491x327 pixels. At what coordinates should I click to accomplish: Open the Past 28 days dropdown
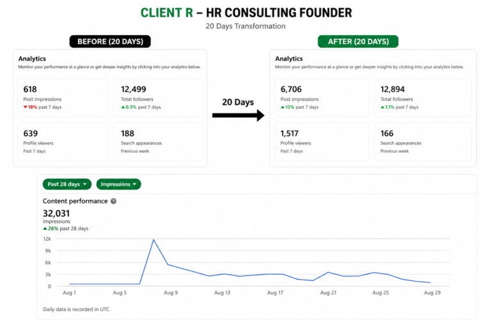click(x=67, y=184)
